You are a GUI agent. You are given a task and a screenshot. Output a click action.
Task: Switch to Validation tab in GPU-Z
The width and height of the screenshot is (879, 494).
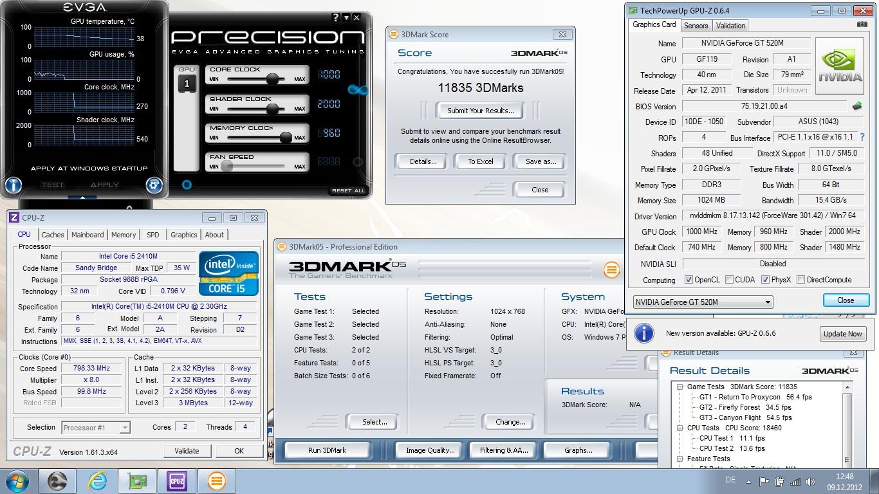(730, 26)
